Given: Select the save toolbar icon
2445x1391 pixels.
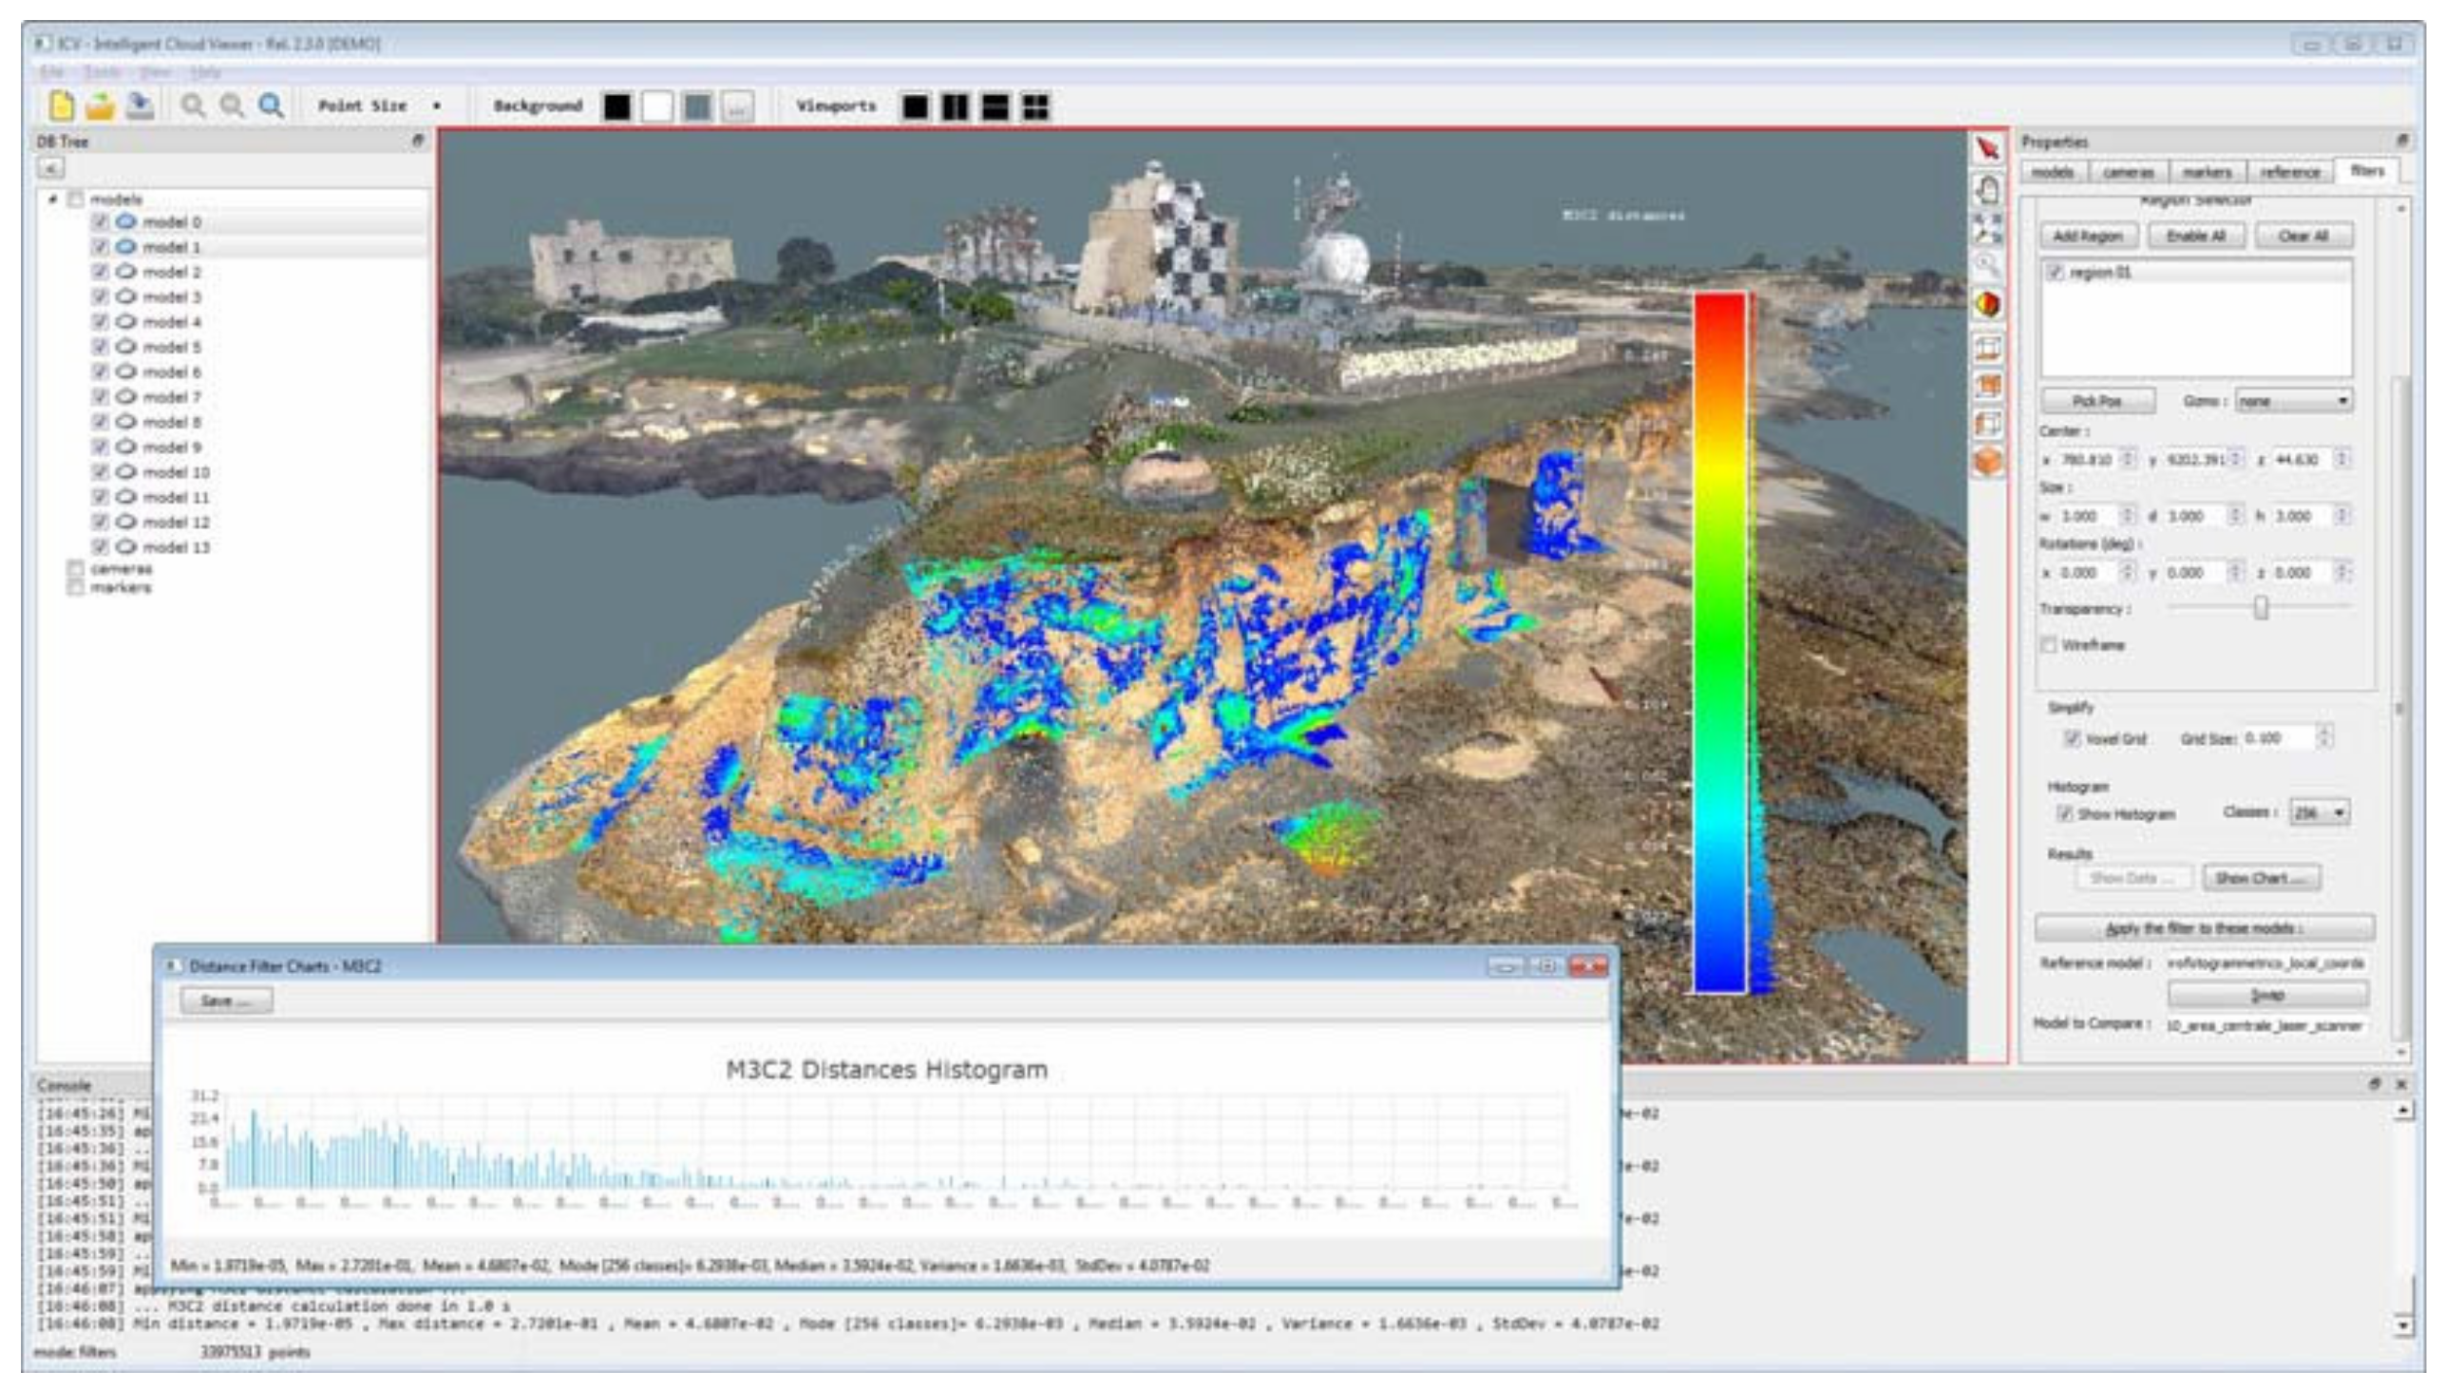Looking at the screenshot, I should tap(141, 105).
